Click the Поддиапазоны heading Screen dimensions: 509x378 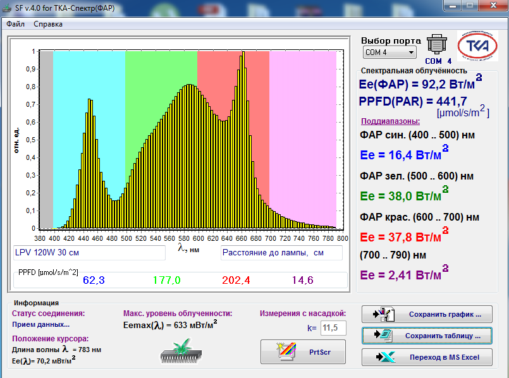pos(391,121)
